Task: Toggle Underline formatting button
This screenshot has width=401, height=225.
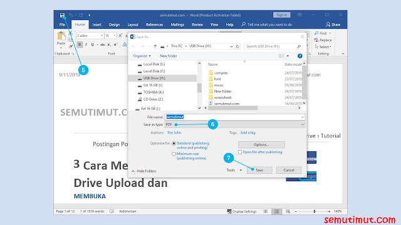Action: [92, 44]
